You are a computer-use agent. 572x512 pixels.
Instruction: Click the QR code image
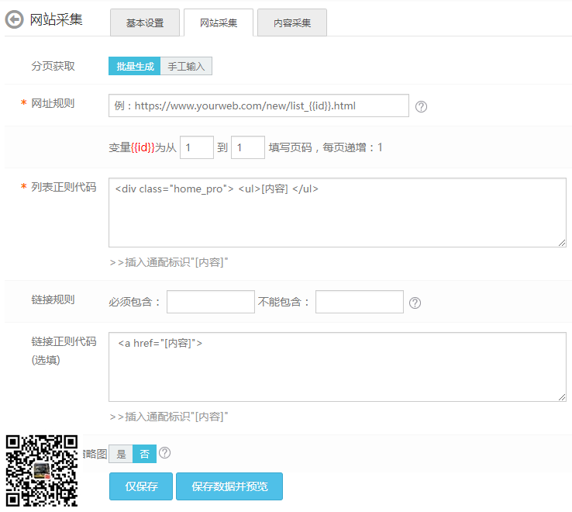tap(42, 471)
